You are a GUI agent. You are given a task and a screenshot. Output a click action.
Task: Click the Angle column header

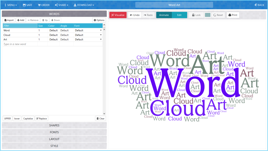tap(66, 26)
